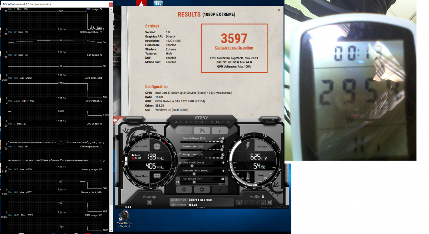Select profile slot 2

(x=245, y=203)
